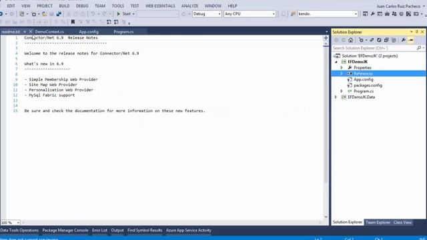Expand the Program.cs node
This screenshot has height=240, width=427.
(x=342, y=91)
